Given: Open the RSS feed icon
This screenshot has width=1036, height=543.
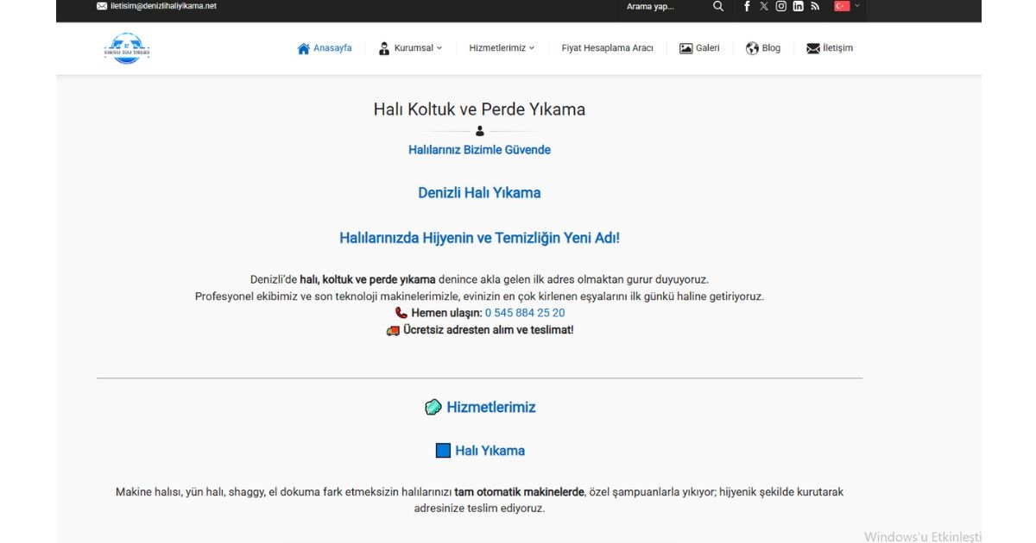Looking at the screenshot, I should point(814,6).
